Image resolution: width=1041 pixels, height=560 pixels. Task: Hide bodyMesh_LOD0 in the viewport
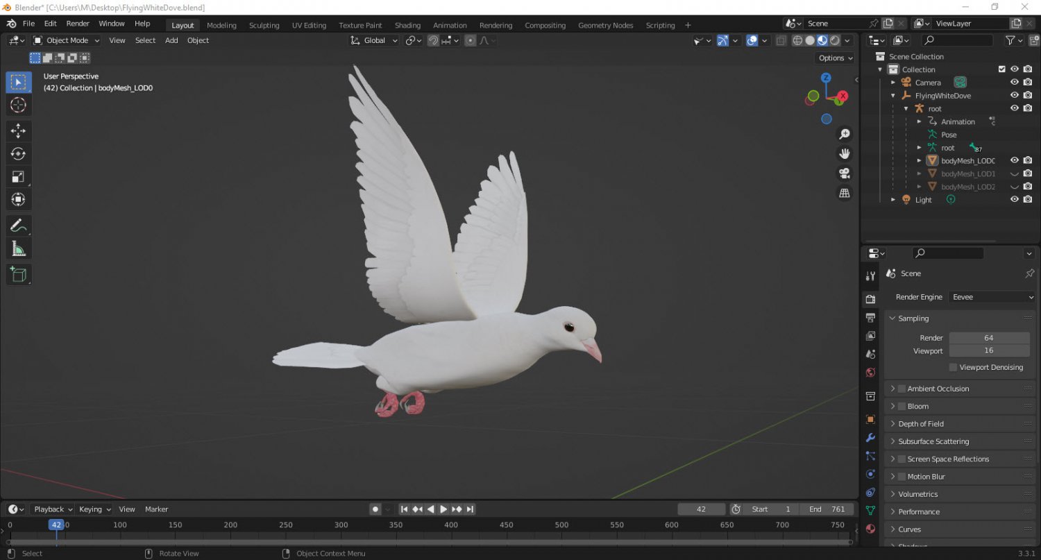click(x=1014, y=160)
